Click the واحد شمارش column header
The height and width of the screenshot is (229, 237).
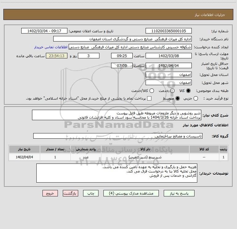pyautogui.click(x=86, y=149)
